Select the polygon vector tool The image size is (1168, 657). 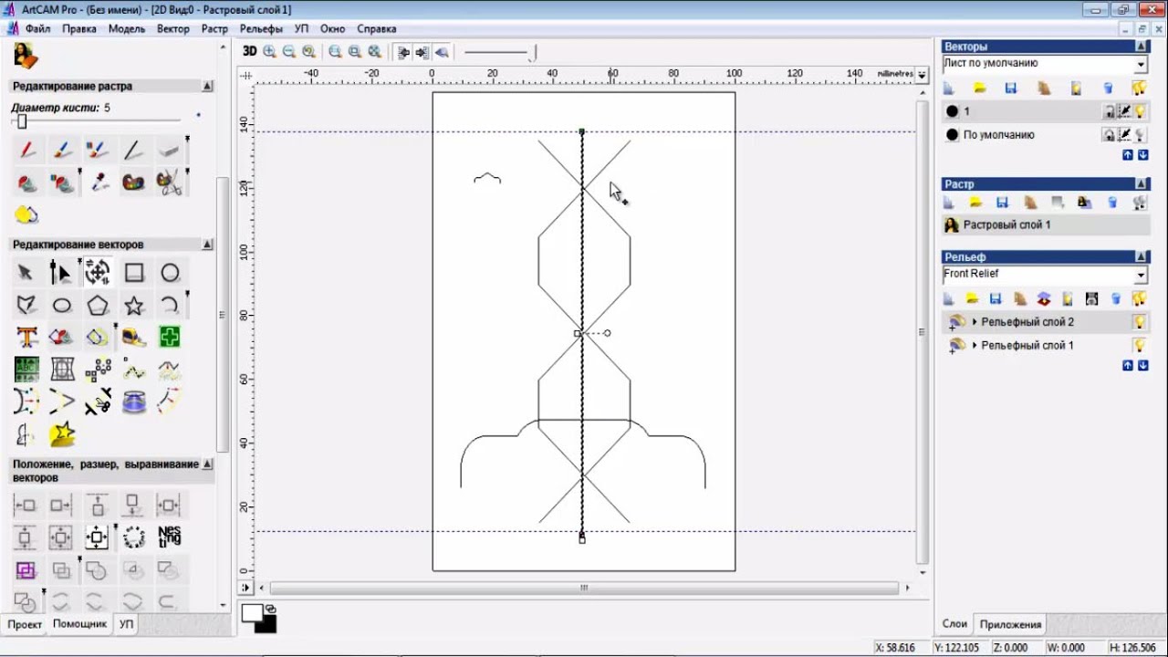pyautogui.click(x=98, y=306)
